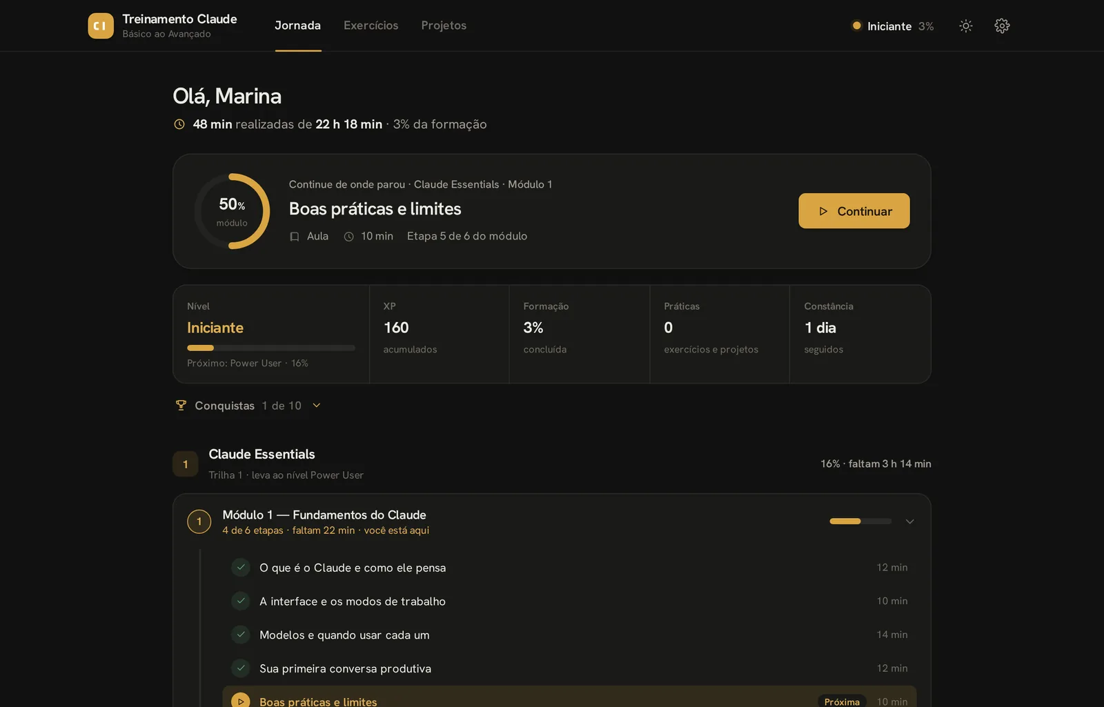Click the Módulo 1 progress bar
The width and height of the screenshot is (1104, 707).
pos(860,521)
